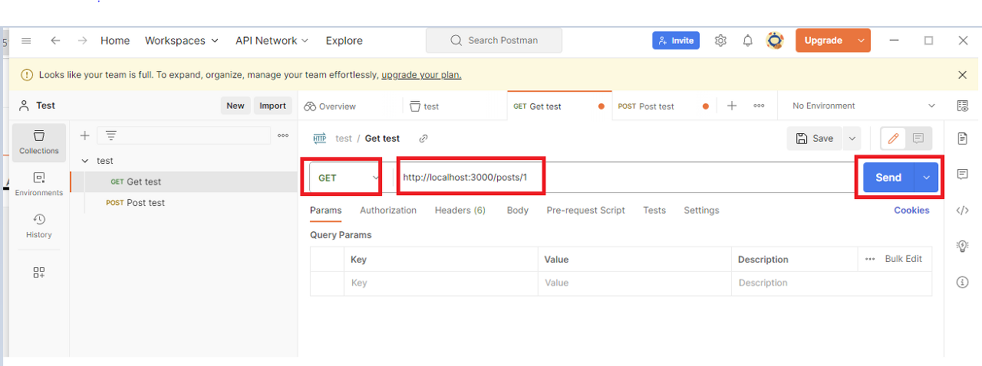Click the query param Value cell
982x366 pixels.
[634, 283]
